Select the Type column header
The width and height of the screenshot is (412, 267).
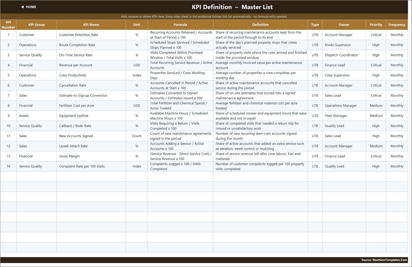click(315, 25)
